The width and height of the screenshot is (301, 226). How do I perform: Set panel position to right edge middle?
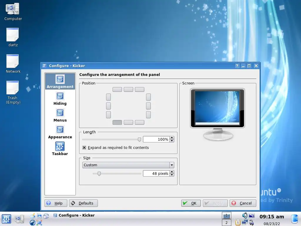click(x=148, y=106)
